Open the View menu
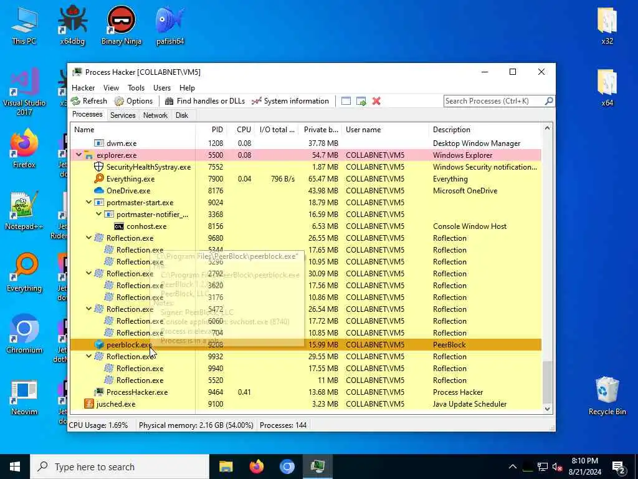 (111, 87)
